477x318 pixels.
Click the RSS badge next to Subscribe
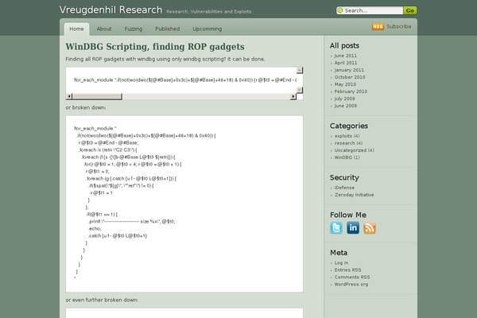378,26
